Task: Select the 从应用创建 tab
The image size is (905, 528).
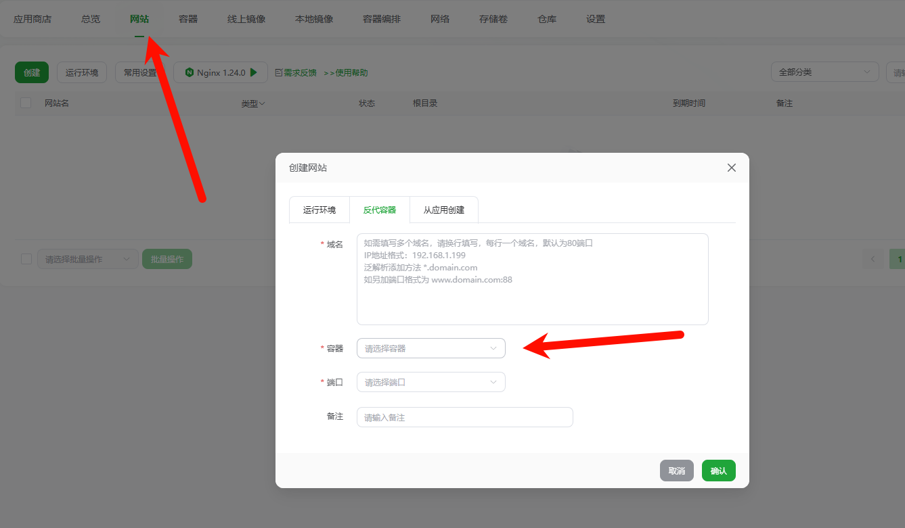Action: [x=443, y=210]
